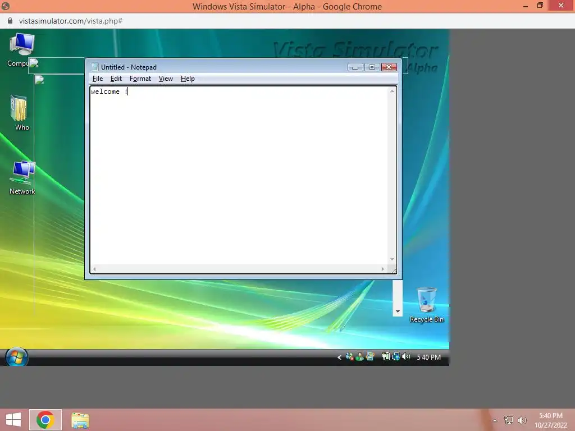Click the Chrome address bar URL
Image resolution: width=575 pixels, height=431 pixels.
70,21
